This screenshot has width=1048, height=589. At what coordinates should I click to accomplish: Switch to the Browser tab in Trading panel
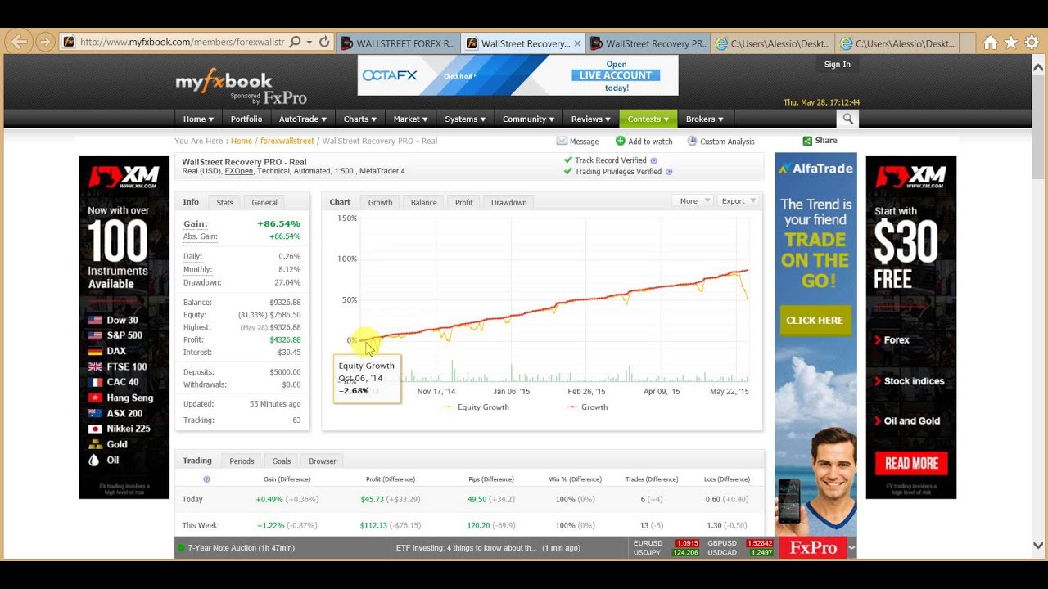click(323, 461)
